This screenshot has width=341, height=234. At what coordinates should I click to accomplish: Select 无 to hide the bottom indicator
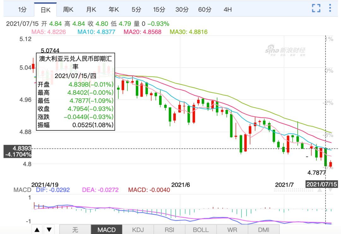75,230
